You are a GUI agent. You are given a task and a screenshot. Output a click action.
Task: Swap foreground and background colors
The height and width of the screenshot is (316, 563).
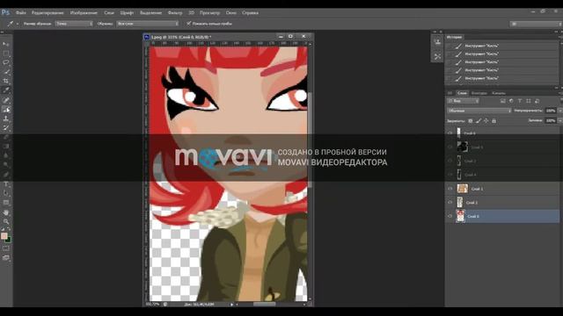(x=9, y=229)
